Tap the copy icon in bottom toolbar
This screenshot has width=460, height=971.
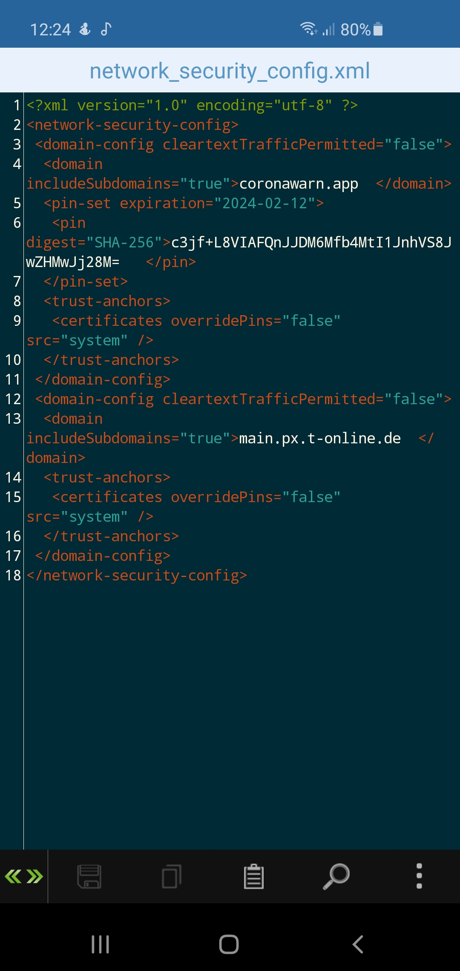click(x=172, y=876)
